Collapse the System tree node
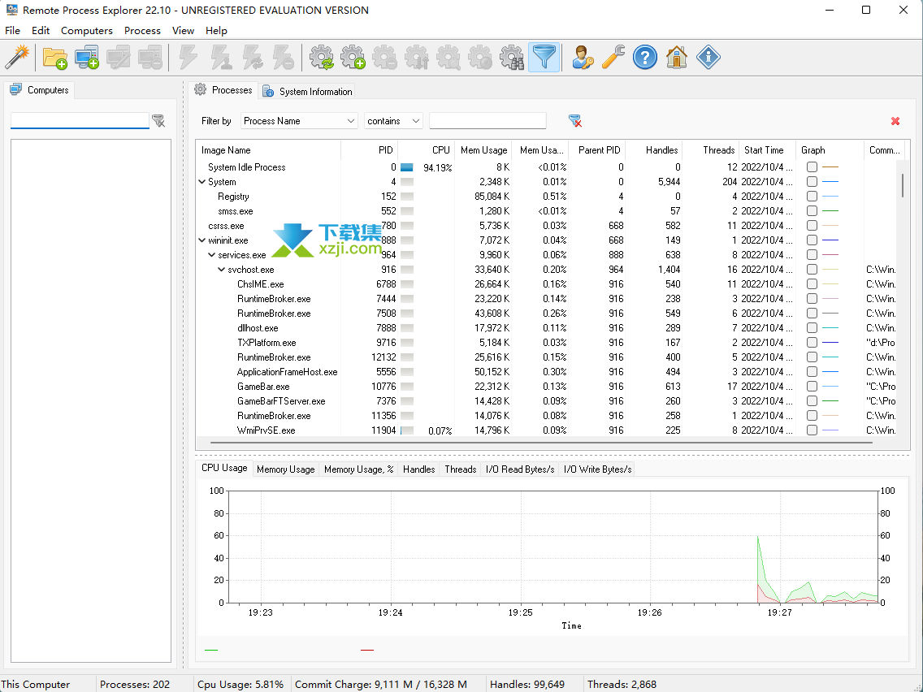 201,182
